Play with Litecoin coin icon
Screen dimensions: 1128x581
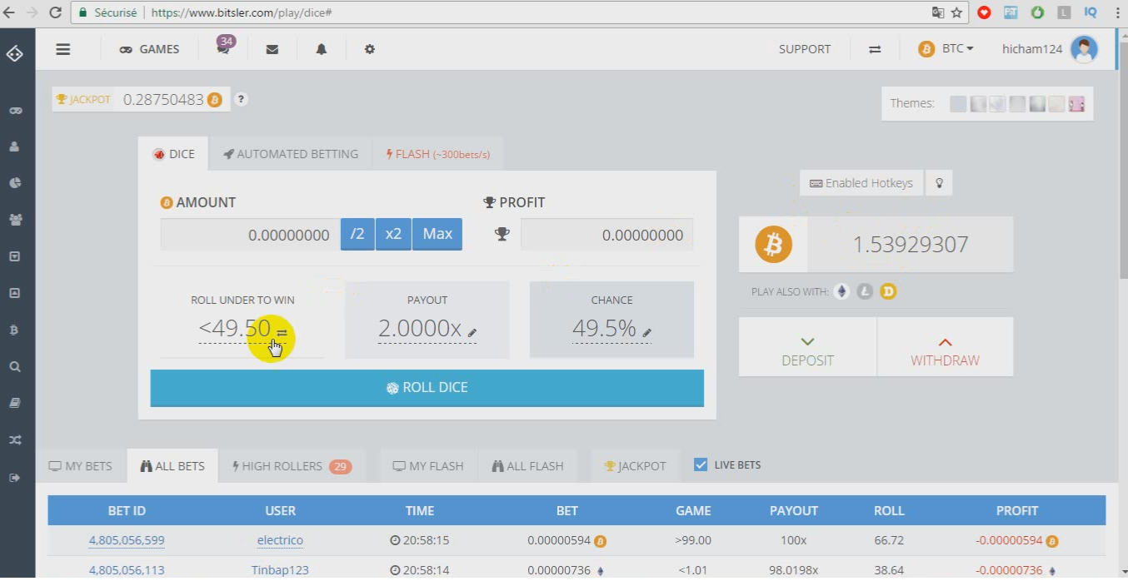pos(865,291)
